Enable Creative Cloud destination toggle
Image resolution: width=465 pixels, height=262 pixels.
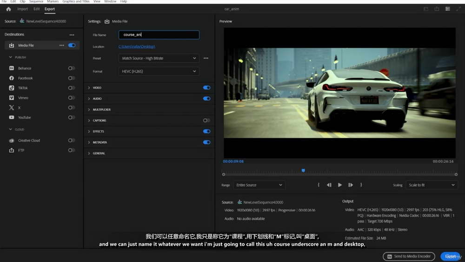71,141
